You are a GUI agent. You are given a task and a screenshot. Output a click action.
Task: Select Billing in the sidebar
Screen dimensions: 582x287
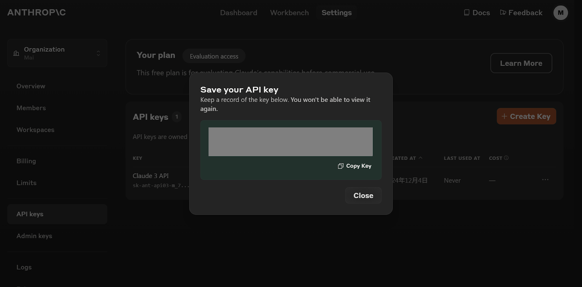pos(26,161)
